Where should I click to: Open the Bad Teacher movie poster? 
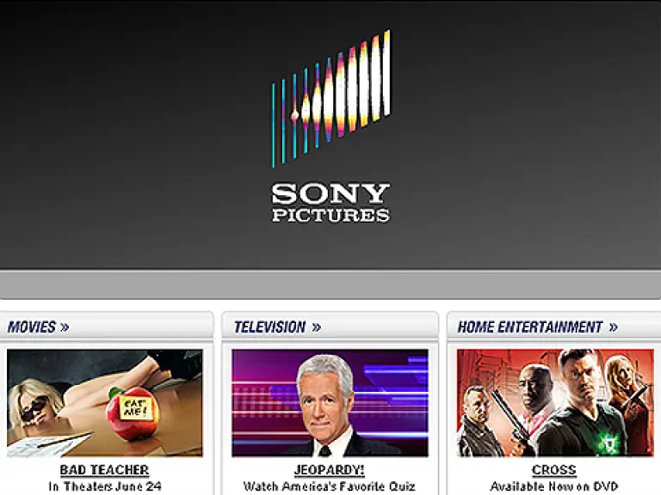point(104,403)
